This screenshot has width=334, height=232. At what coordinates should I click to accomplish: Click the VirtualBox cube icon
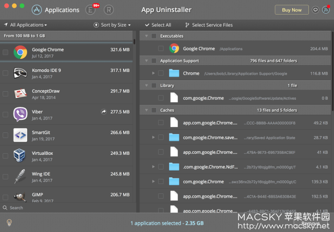point(19,155)
